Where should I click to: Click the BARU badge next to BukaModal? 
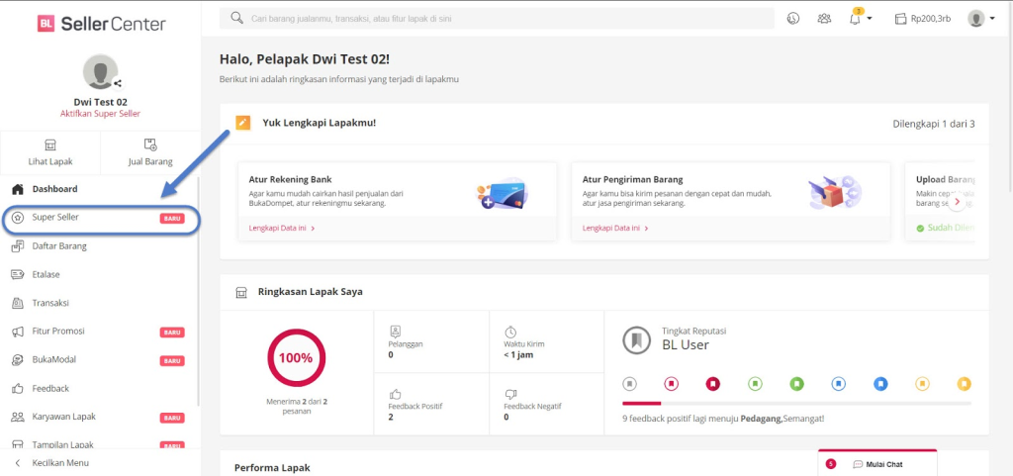click(172, 360)
